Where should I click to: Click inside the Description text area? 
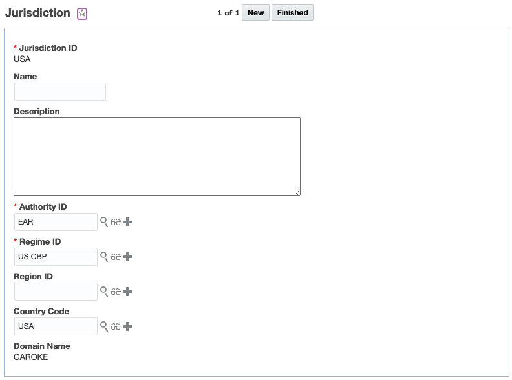(157, 157)
